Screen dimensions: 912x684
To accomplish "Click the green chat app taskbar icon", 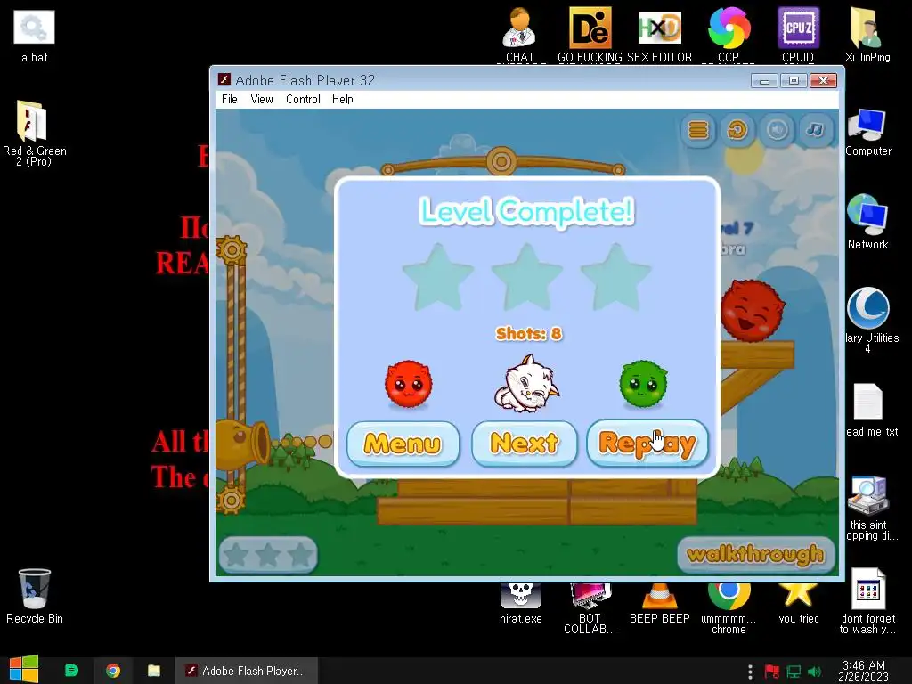I will tap(71, 671).
